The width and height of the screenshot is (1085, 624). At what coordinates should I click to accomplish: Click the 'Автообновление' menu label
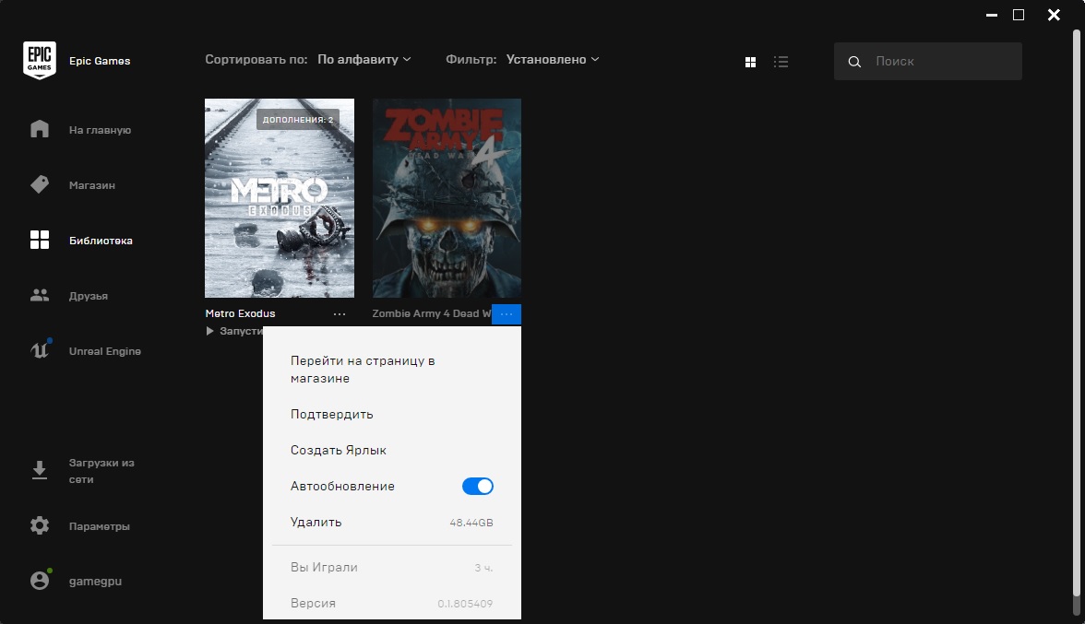[x=342, y=487]
